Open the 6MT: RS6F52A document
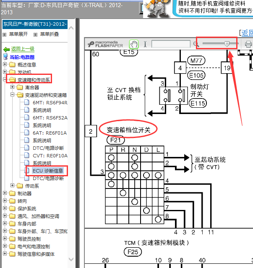Screen dimensions: 253x268 pos(50,118)
